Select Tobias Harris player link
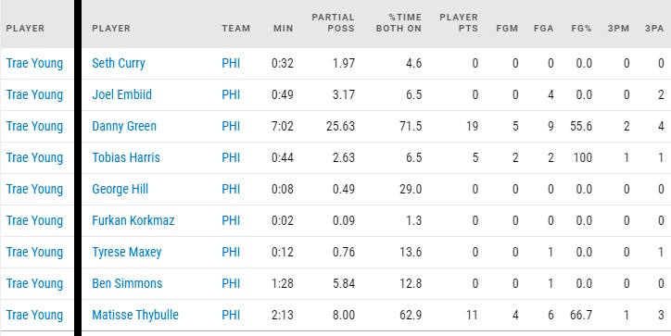 click(x=126, y=157)
